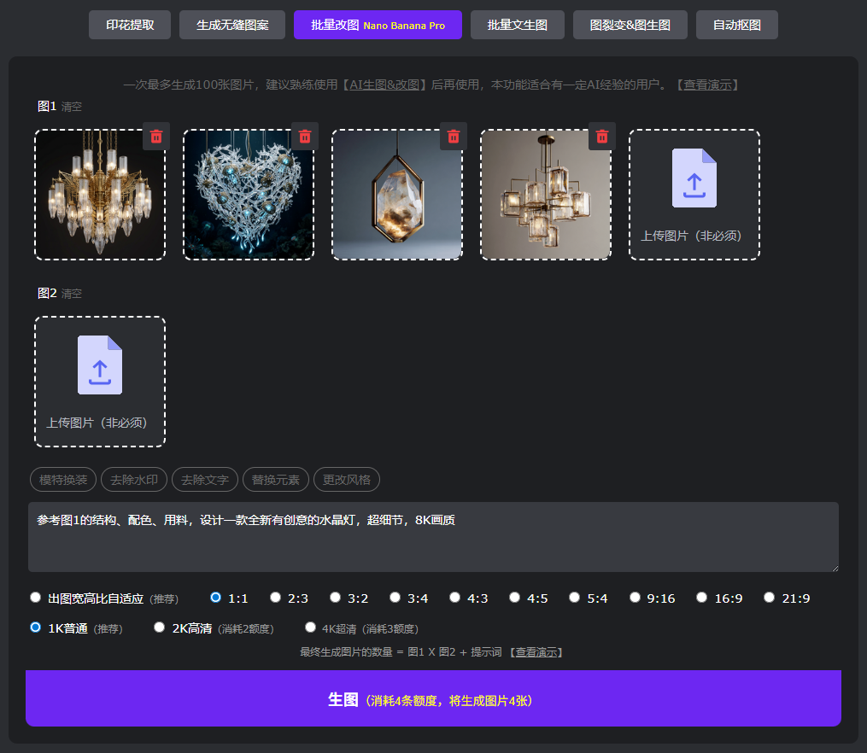Open 自动抠图 tab

click(736, 26)
